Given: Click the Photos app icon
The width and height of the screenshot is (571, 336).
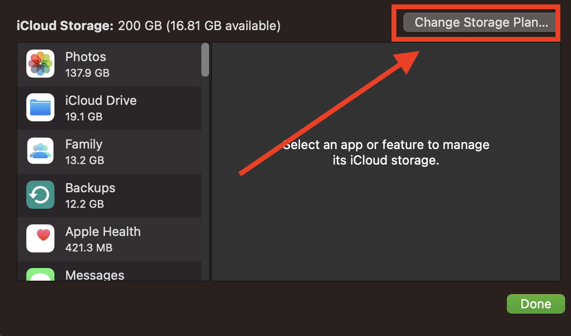Looking at the screenshot, I should pos(40,64).
